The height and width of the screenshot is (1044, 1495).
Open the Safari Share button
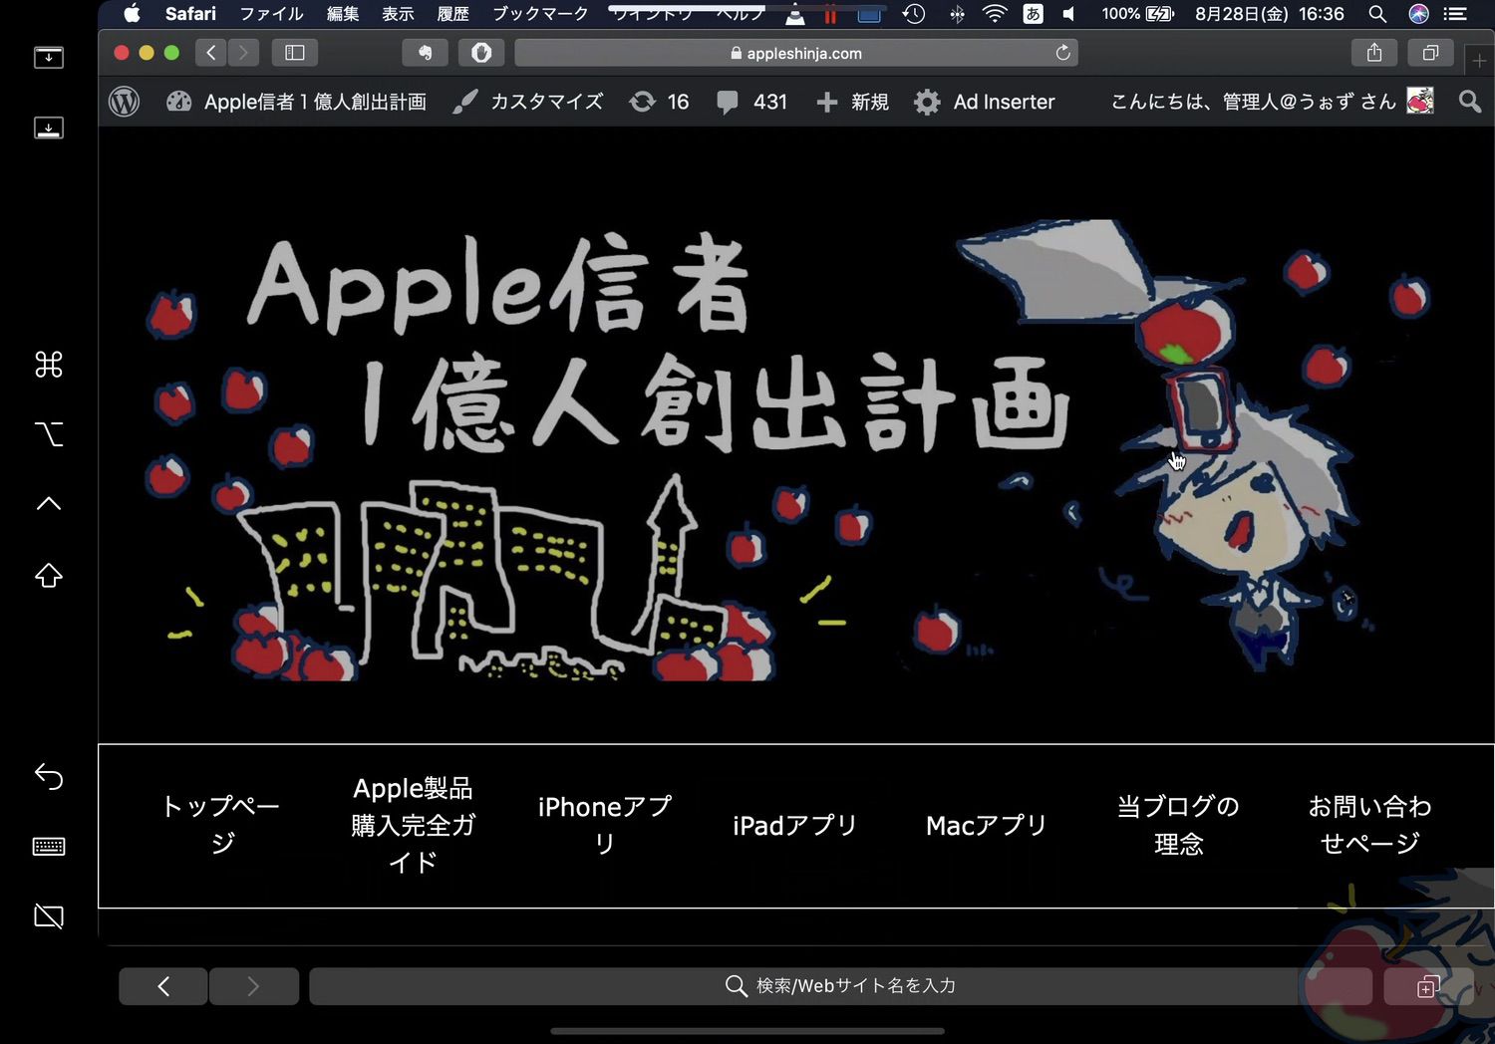1374,53
